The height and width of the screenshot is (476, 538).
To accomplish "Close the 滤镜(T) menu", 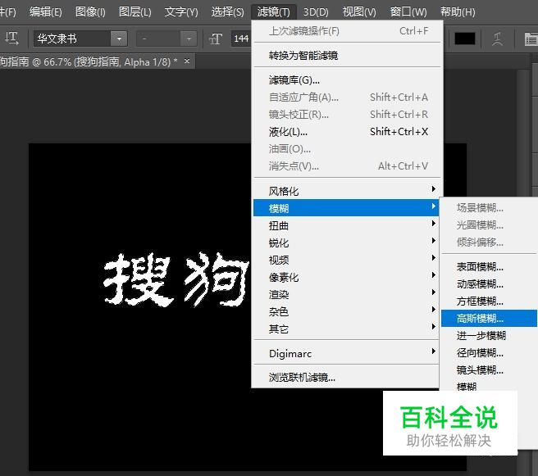I will (x=273, y=12).
